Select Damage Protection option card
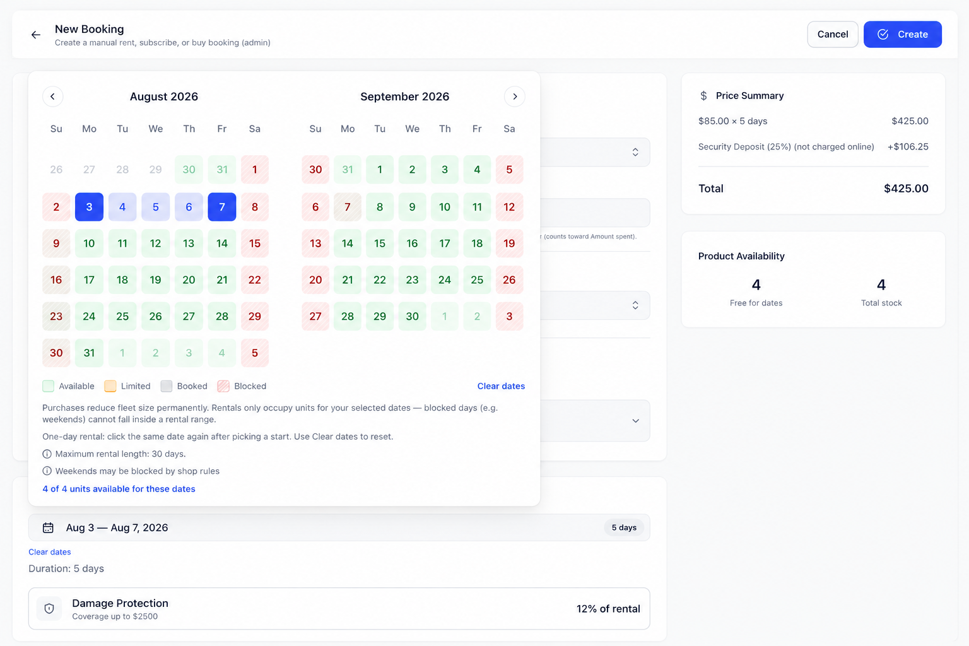969x646 pixels. (339, 609)
